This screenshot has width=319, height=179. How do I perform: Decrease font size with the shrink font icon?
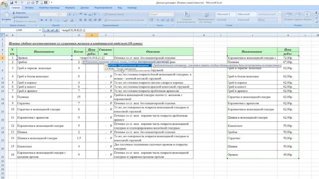click(x=74, y=14)
